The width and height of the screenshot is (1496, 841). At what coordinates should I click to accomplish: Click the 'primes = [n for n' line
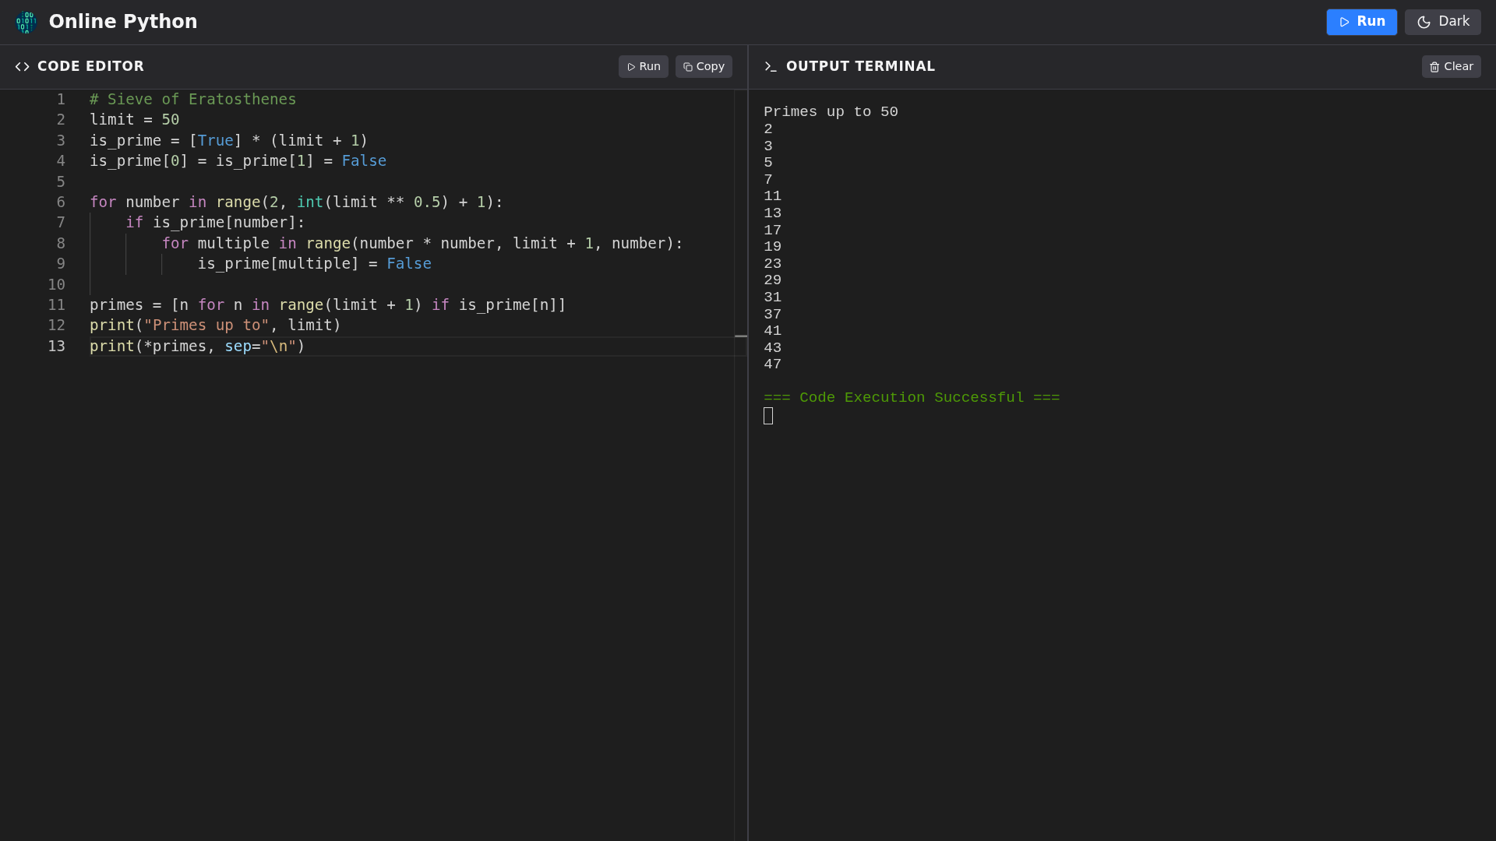327,305
